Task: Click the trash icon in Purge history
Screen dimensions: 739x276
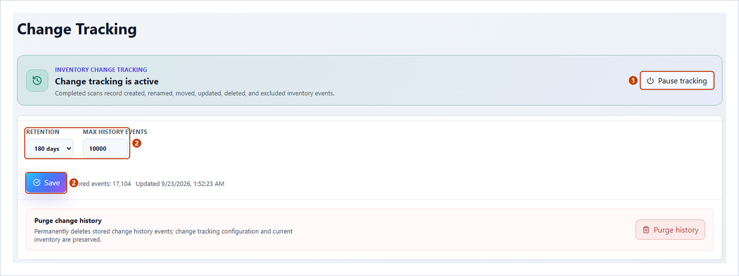Action: tap(646, 230)
